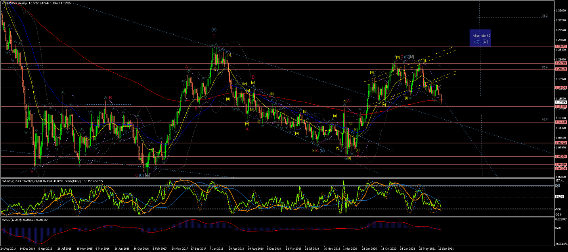Image resolution: width=568 pixels, height=252 pixels.
Task: Select the 1.22749 red price level tag
Action: point(560,63)
